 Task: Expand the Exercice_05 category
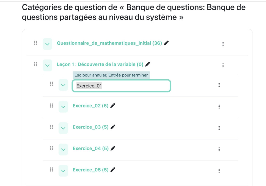click(x=63, y=170)
